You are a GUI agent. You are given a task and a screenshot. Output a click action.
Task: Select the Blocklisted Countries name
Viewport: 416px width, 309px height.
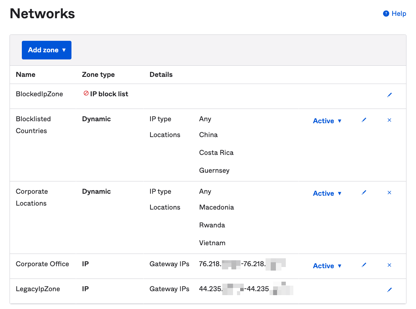point(33,125)
